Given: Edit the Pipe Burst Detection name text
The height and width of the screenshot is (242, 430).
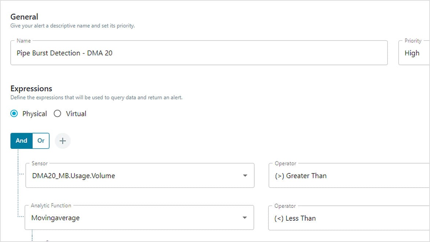Looking at the screenshot, I should coord(63,53).
